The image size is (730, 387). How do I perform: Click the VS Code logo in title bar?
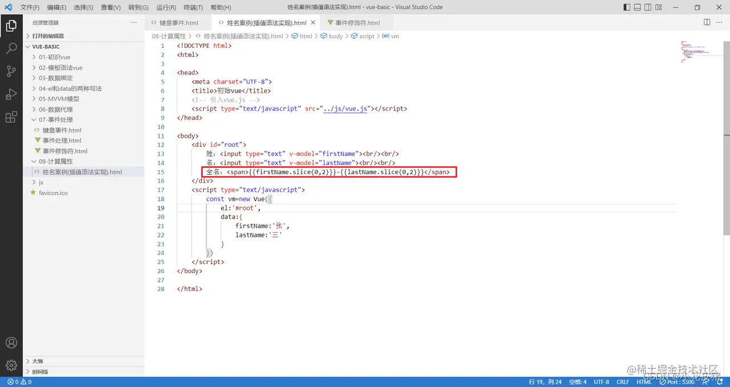(x=8, y=7)
